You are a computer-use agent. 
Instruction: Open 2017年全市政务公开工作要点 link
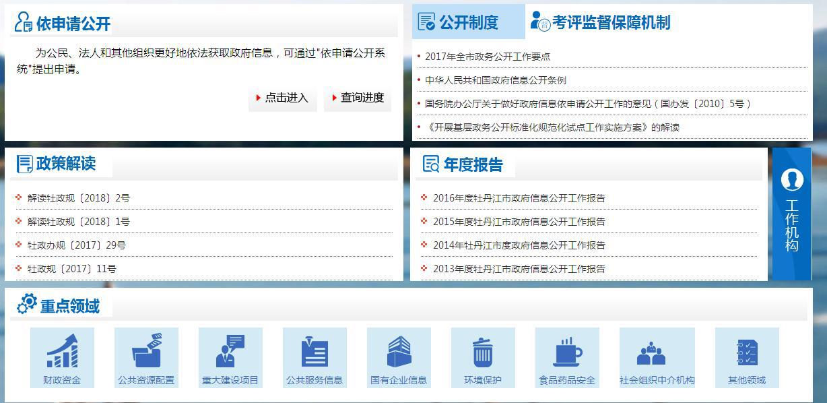tap(487, 57)
